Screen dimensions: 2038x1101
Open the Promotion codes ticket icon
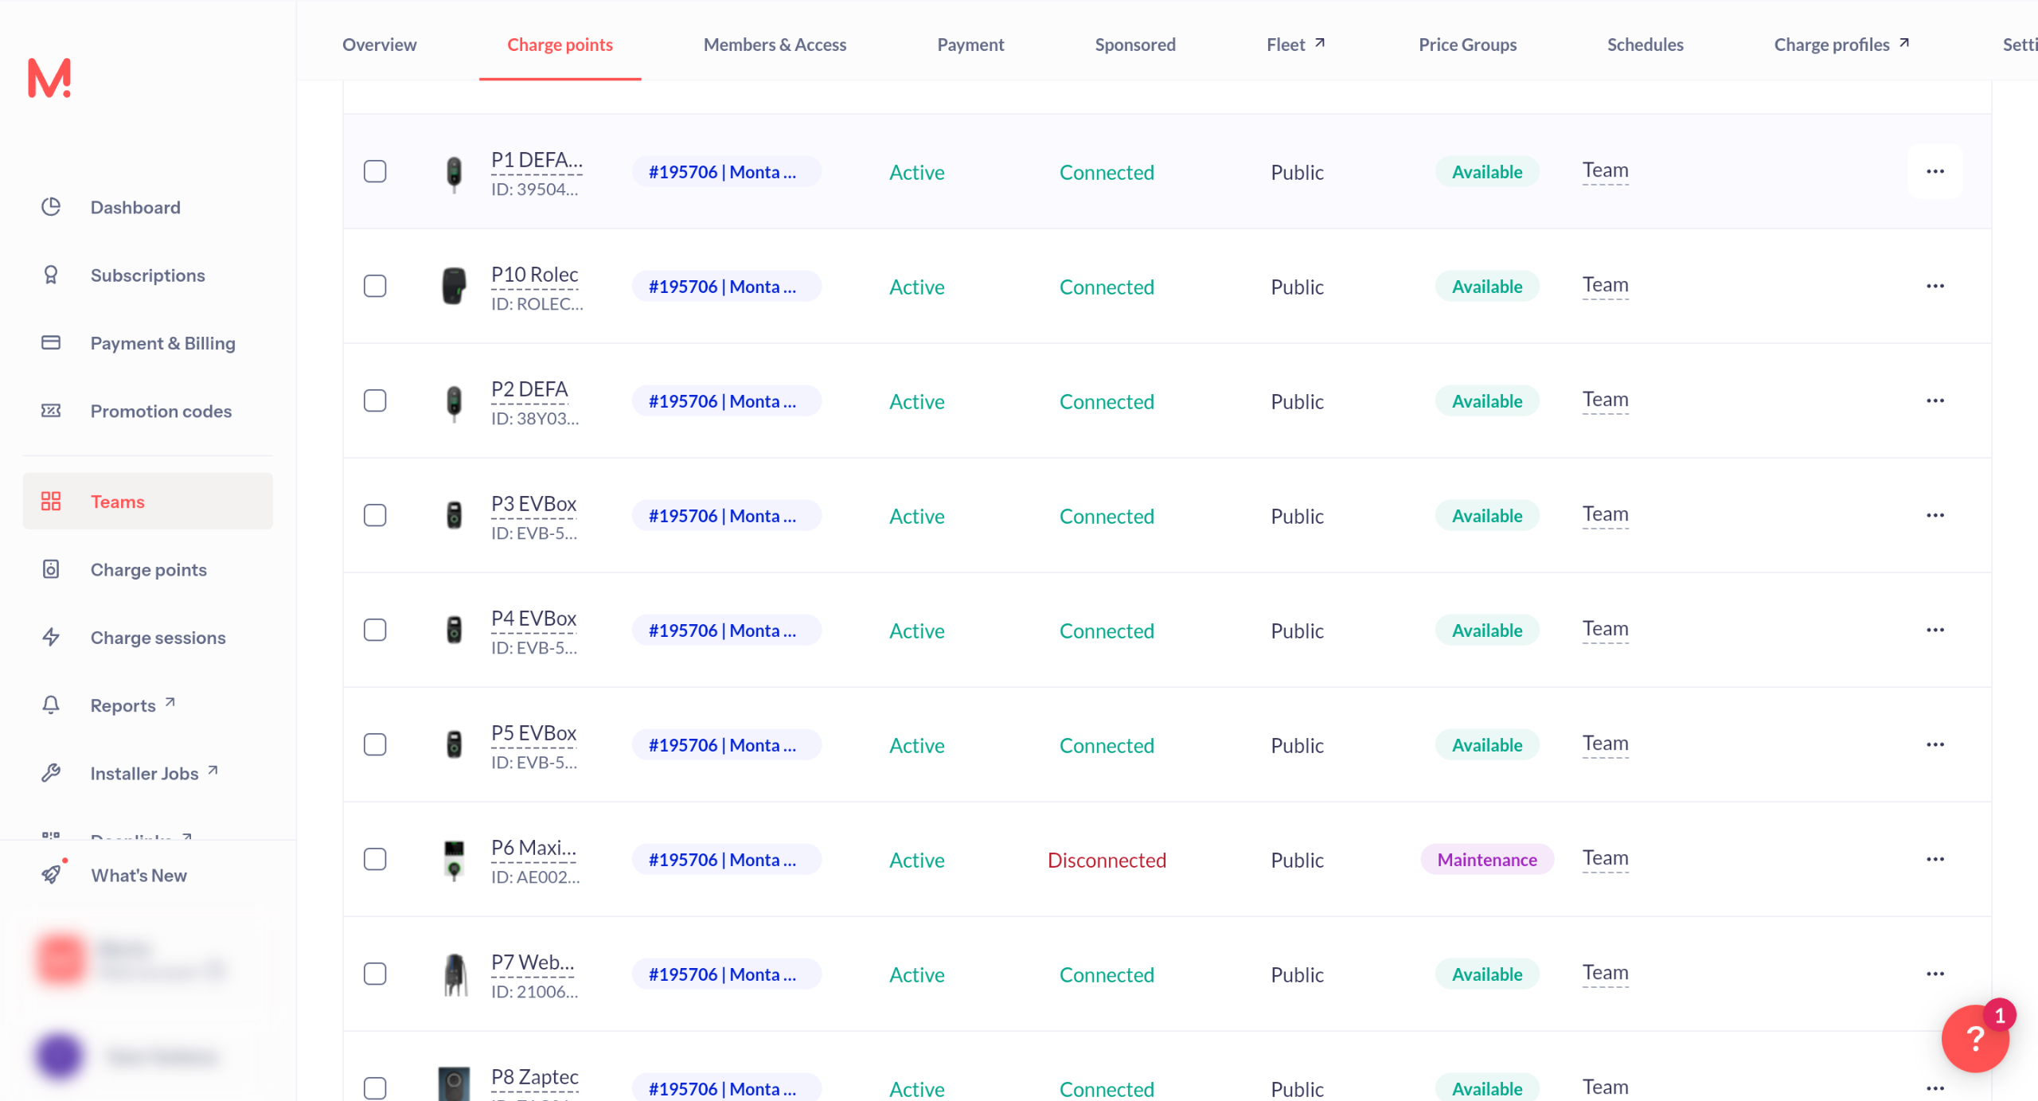pos(51,411)
